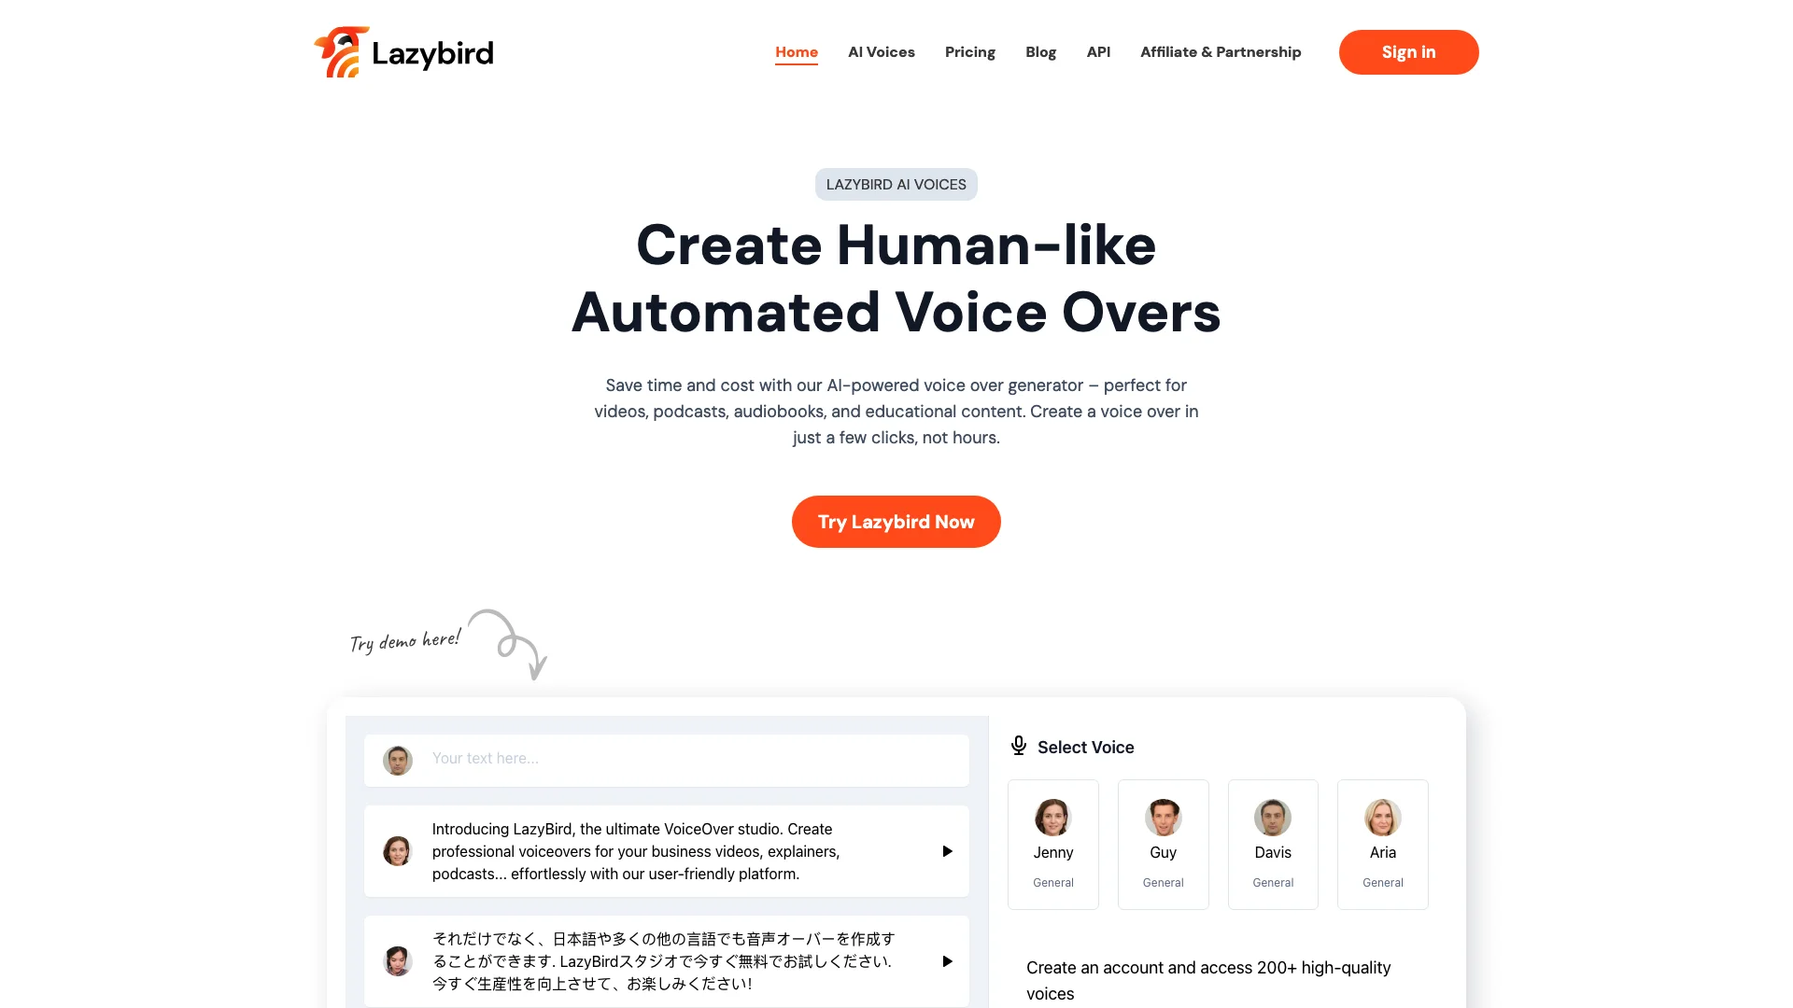Viewport: 1793px width, 1008px height.
Task: Click play button on Japanese voiceover sample
Action: pos(946,960)
